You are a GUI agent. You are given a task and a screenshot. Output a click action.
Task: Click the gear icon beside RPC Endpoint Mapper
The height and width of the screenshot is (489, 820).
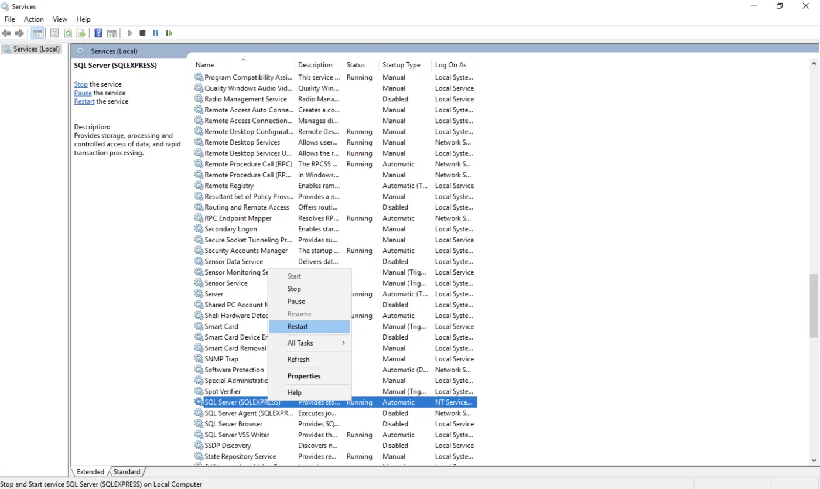(x=199, y=218)
